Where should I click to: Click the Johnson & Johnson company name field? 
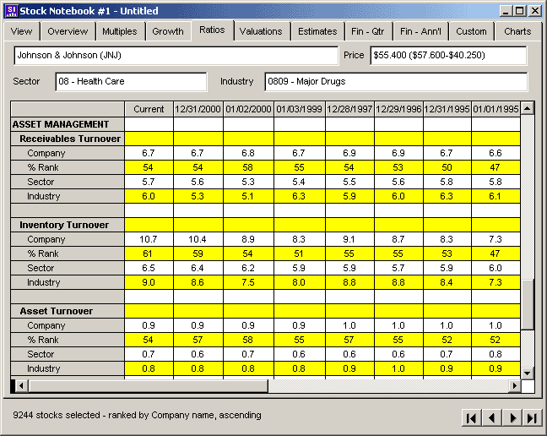[176, 55]
